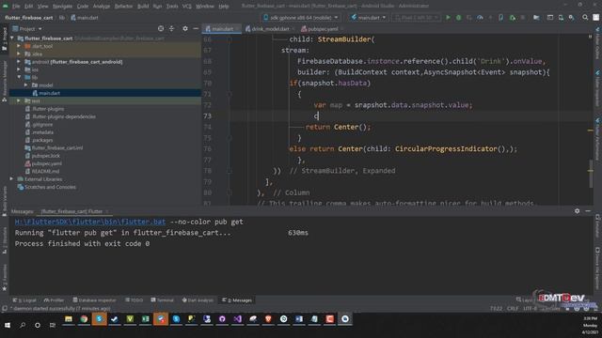The image size is (602, 338).
Task: Open the main.dart run configuration dropdown
Action: pos(368,17)
